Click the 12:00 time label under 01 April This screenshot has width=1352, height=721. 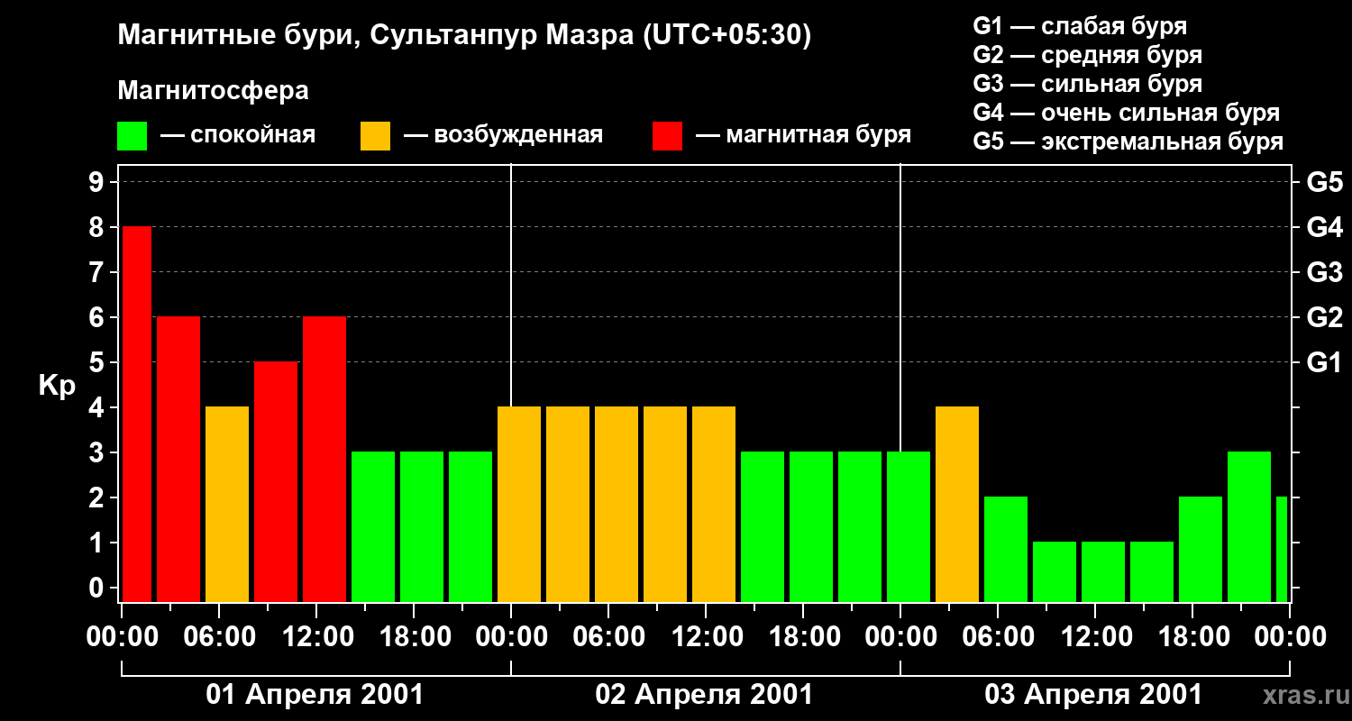(316, 637)
